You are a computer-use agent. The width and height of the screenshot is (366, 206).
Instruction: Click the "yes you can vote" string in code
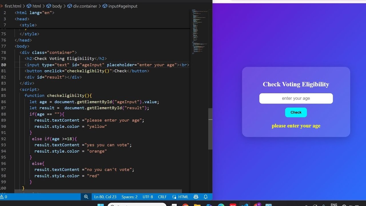click(x=107, y=145)
